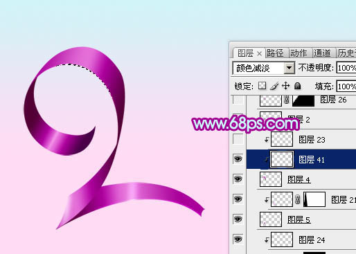356x254 pixels.
Task: Click the blend mode dropdown arrow
Action: pos(289,68)
